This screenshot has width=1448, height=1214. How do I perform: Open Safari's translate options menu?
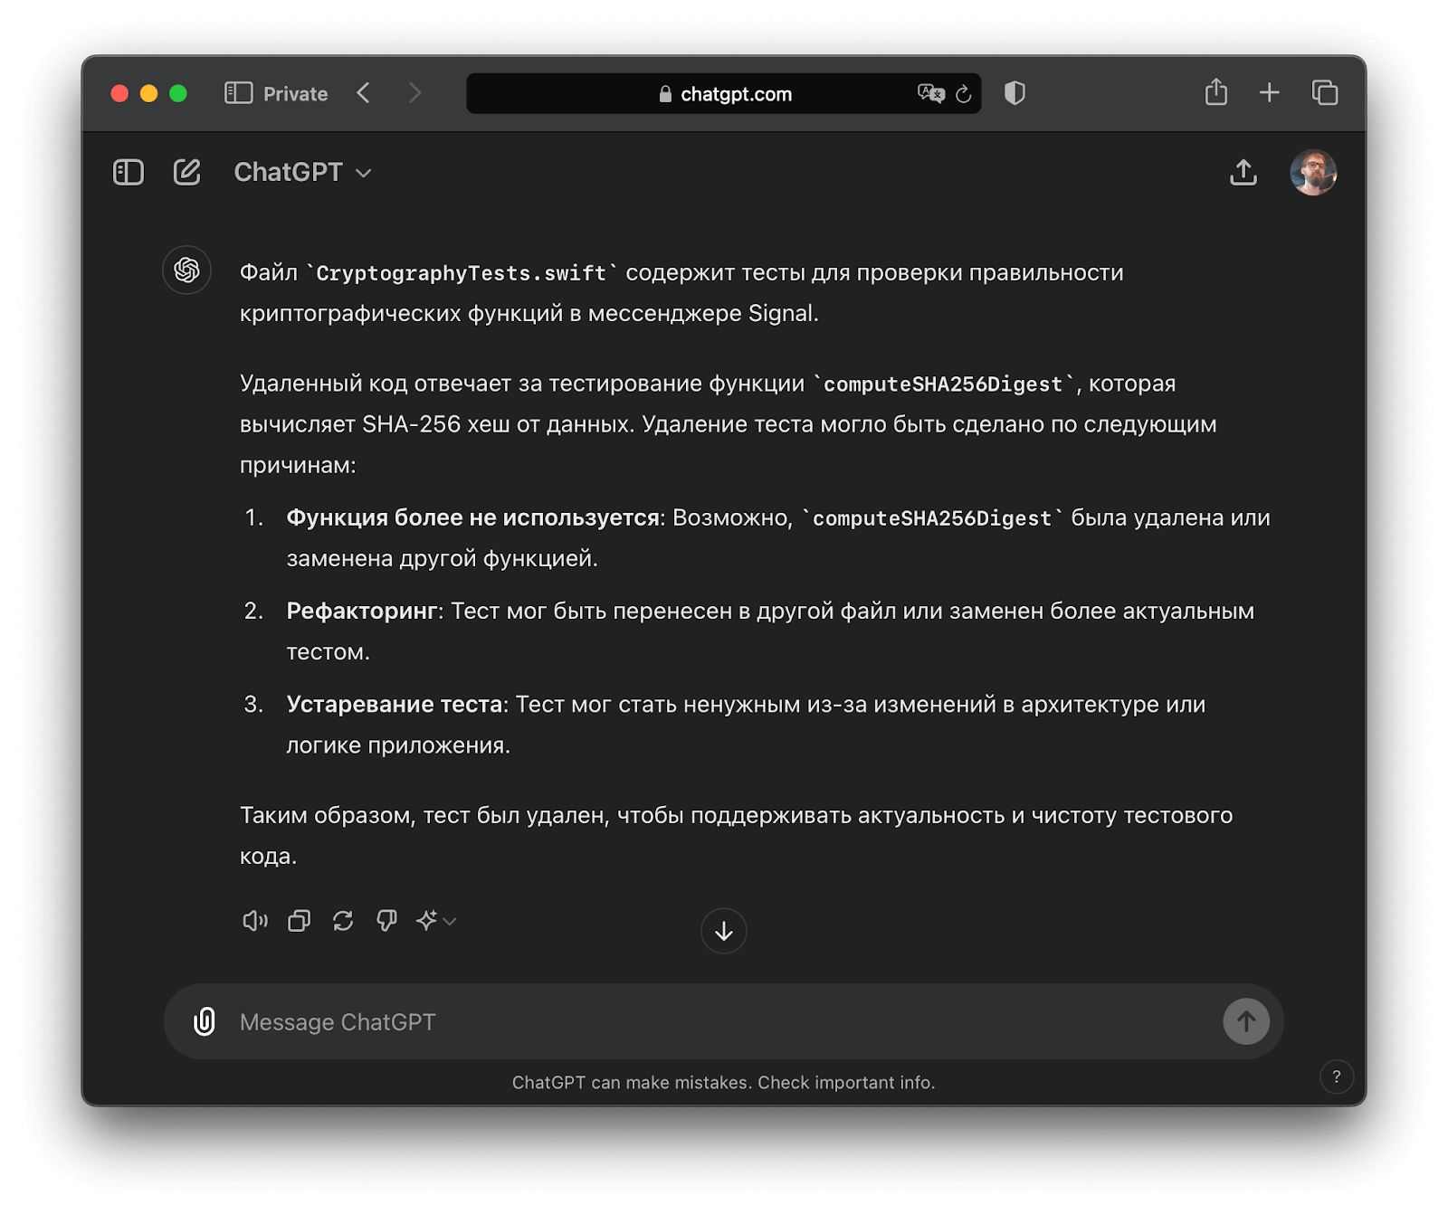click(x=931, y=93)
